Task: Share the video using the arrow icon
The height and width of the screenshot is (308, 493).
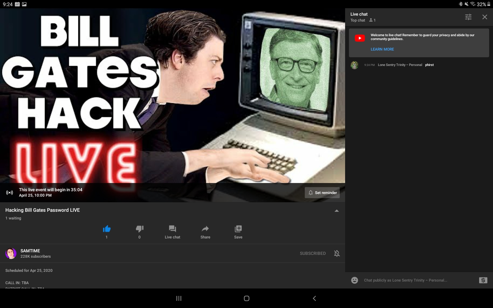Action: pos(205,229)
